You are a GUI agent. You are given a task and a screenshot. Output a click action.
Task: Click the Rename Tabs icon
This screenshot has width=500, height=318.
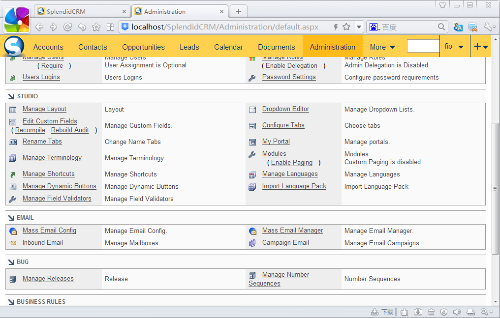tap(13, 142)
